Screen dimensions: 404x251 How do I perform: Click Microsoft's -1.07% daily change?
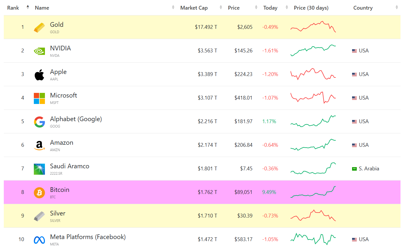point(270,98)
